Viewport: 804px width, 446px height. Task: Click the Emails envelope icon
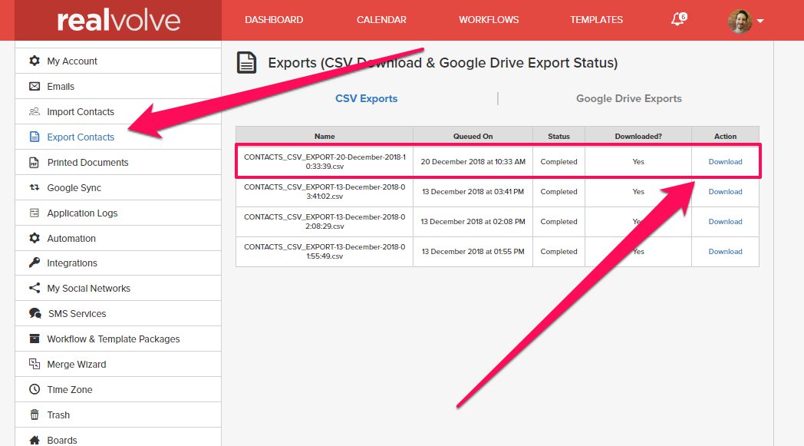[x=35, y=87]
